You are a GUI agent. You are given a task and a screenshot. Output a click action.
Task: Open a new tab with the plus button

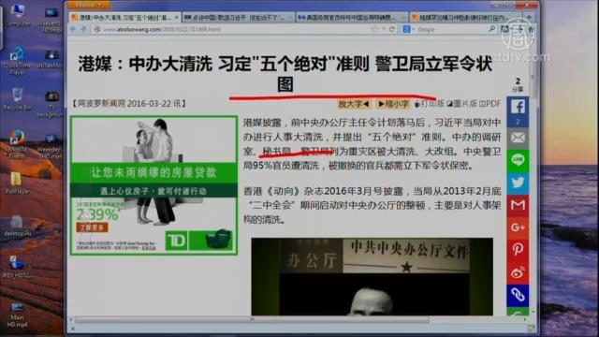[530, 18]
